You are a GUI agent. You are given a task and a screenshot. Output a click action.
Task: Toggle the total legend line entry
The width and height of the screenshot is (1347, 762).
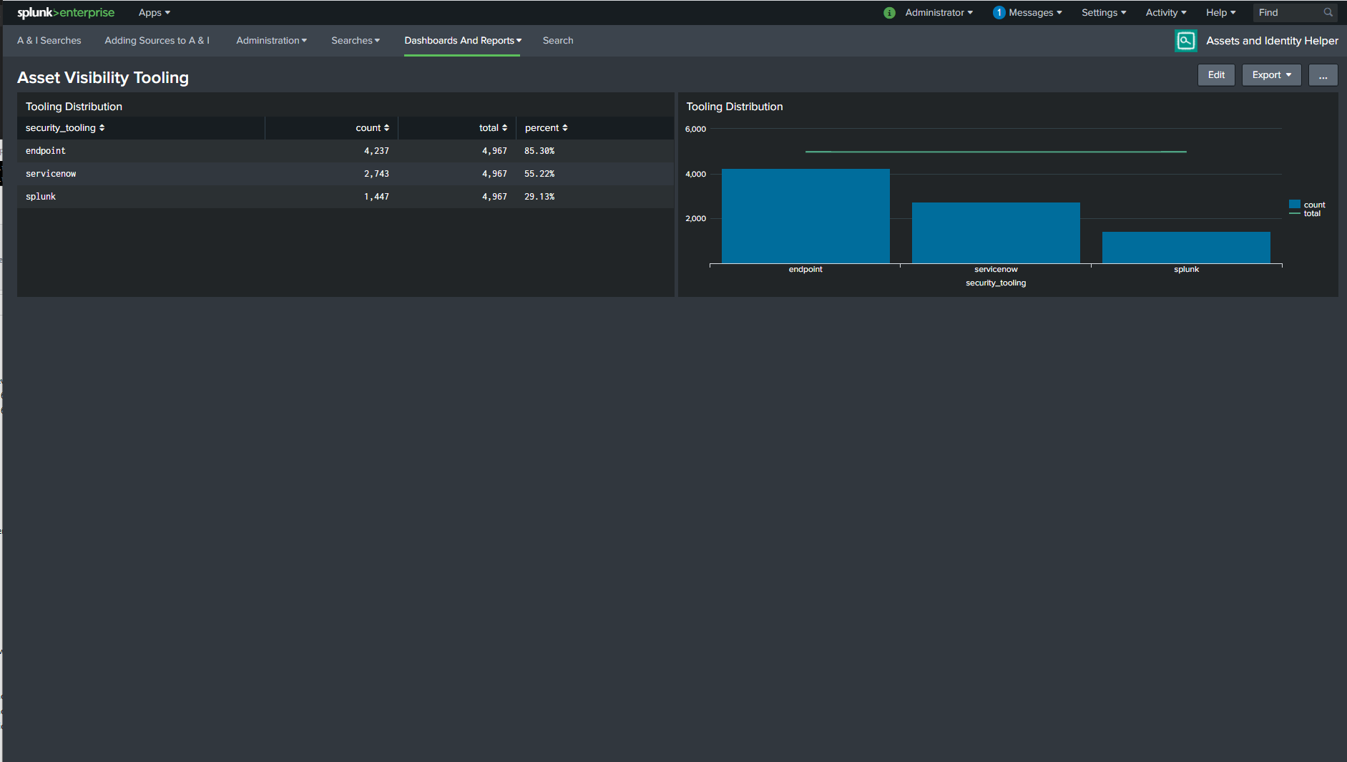pos(1306,213)
